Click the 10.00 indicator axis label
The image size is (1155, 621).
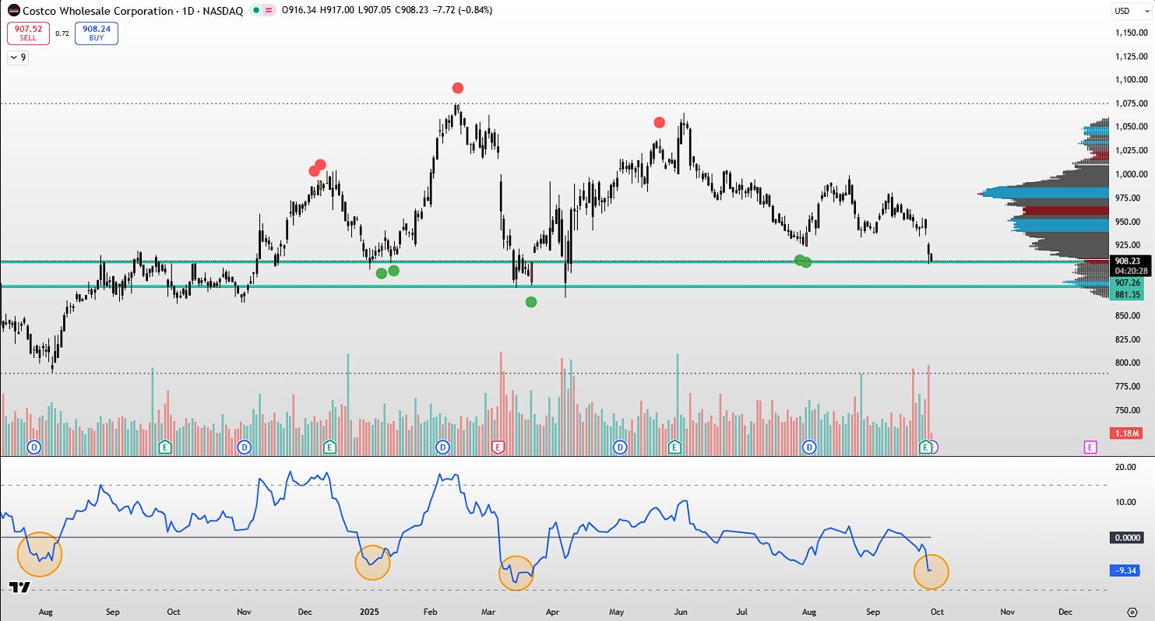click(x=1125, y=502)
